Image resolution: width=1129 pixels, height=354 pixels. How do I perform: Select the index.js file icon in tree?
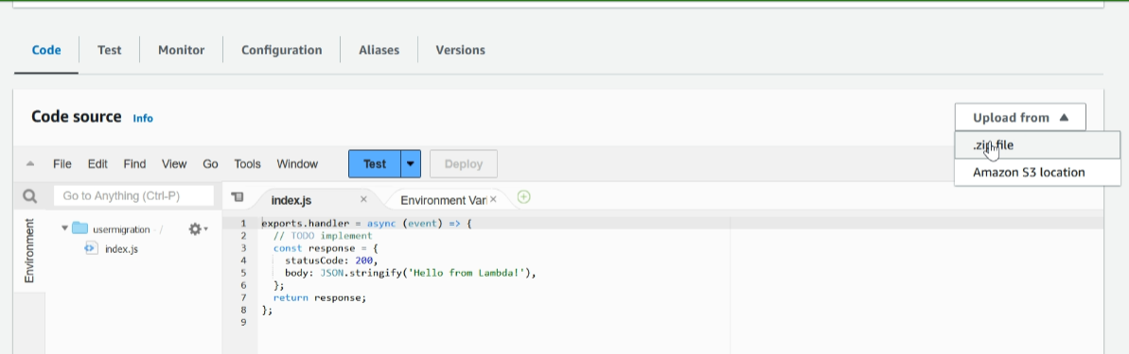point(92,248)
